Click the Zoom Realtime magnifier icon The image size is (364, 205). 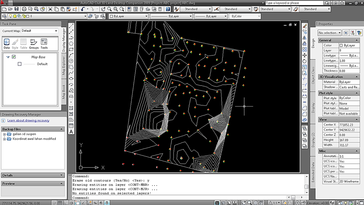(x=109, y=9)
